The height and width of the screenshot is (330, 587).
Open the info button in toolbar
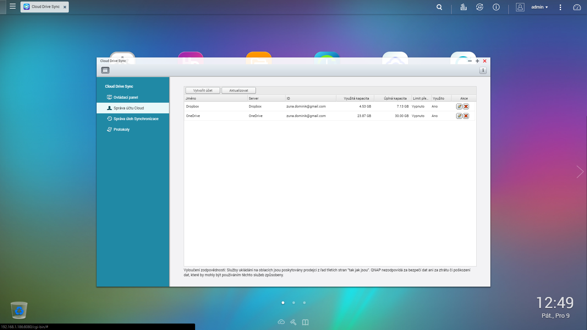(x=483, y=71)
